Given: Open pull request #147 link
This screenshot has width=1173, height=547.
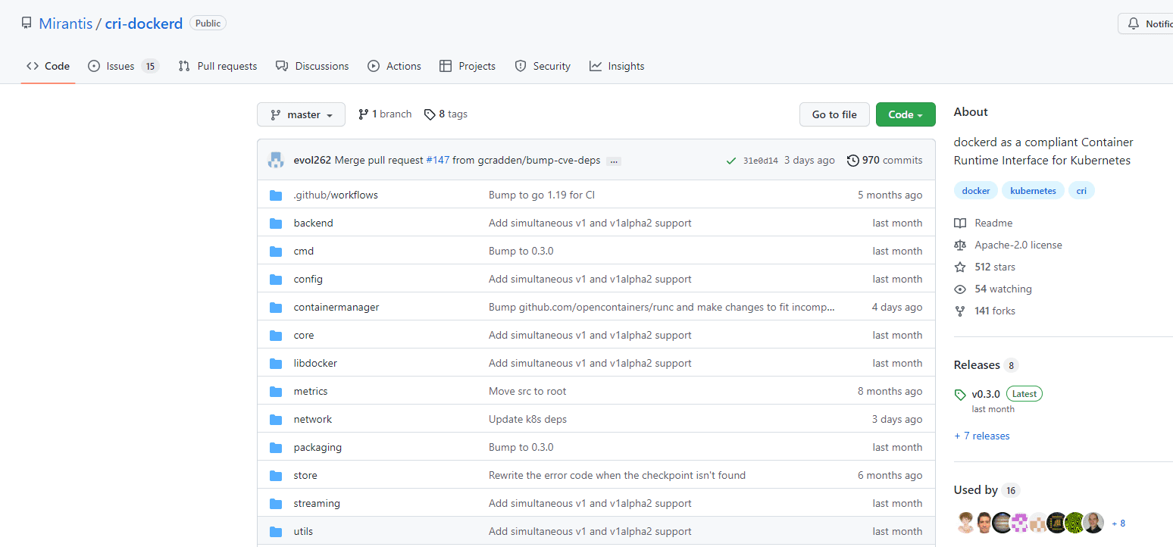Looking at the screenshot, I should (x=438, y=160).
